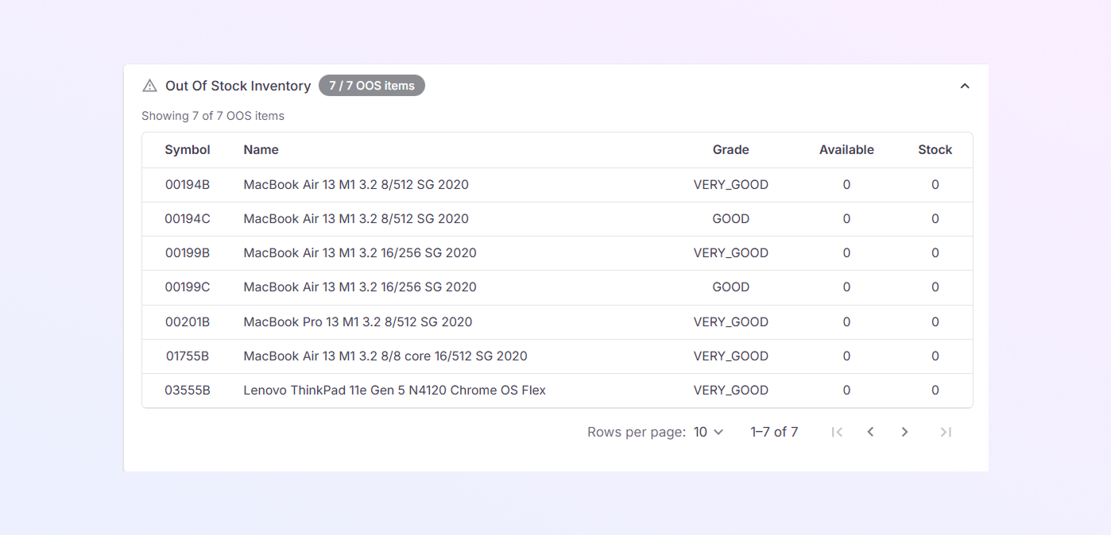Screen dimensions: 1111x535
Task: Go to the next page
Action: (904, 432)
